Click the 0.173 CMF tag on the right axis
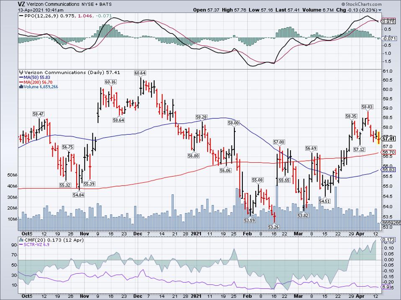 (x=388, y=240)
